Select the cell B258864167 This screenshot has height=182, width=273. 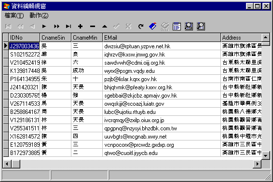(x=24, y=112)
